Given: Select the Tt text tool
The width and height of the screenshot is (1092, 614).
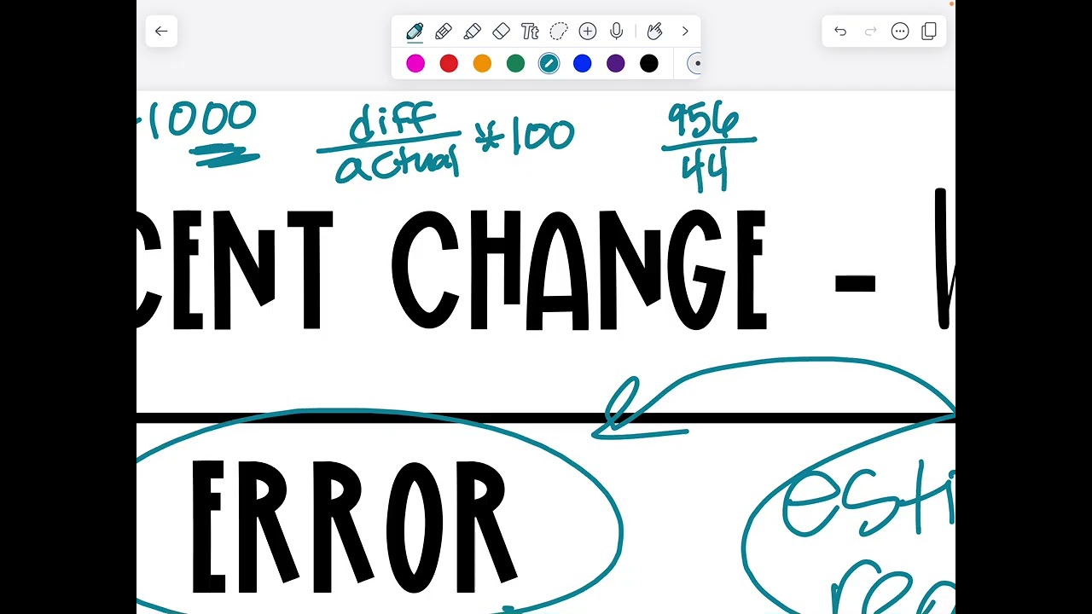Looking at the screenshot, I should [530, 32].
